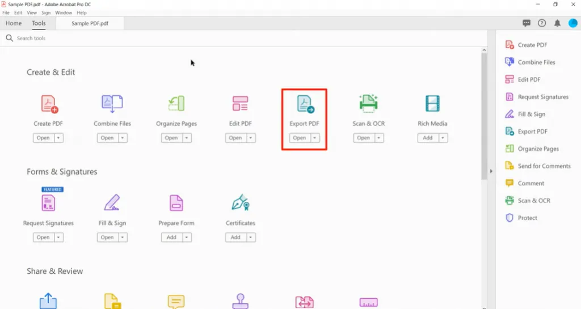Screen dimensions: 581x309
Task: Select Create PDF in the right sidebar
Action: tap(526, 45)
